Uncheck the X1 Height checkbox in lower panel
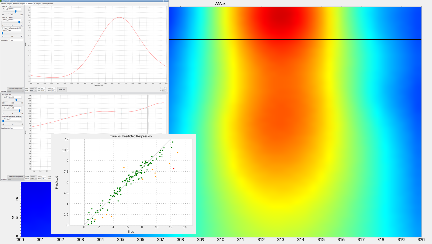 8,108
